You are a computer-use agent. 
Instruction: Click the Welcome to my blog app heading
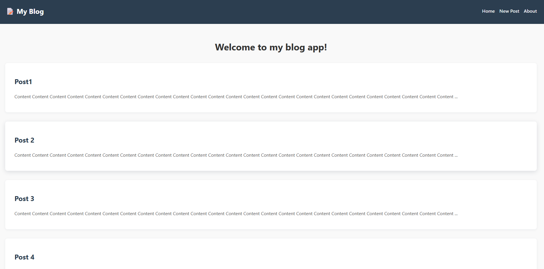click(271, 47)
